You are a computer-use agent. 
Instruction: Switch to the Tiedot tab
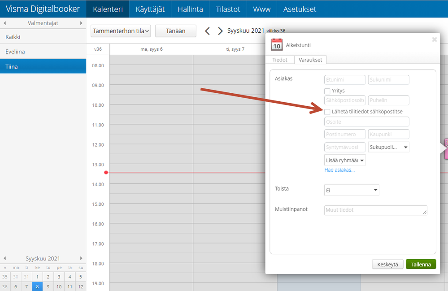point(280,60)
